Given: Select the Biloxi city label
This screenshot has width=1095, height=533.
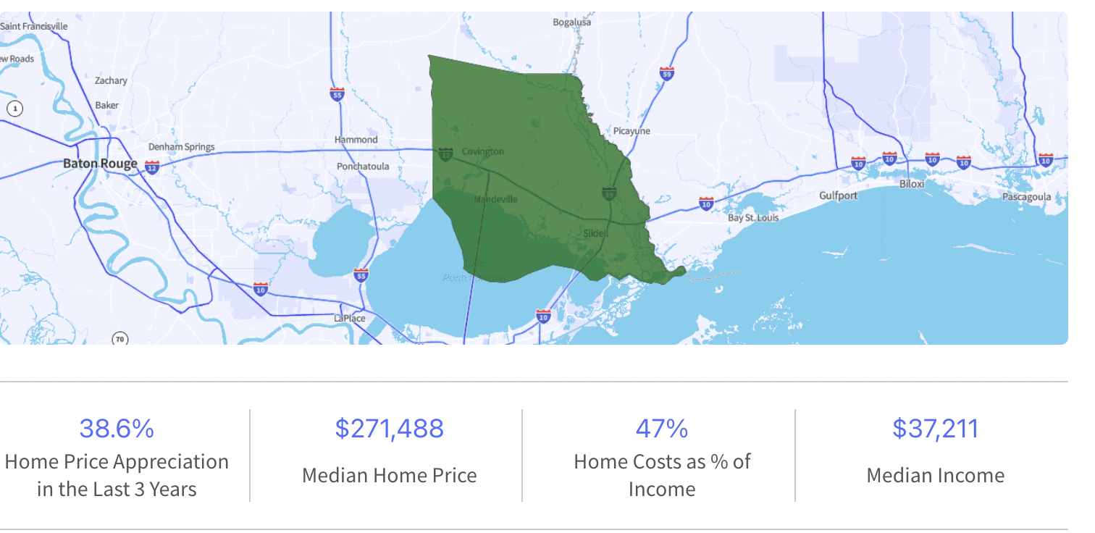Looking at the screenshot, I should (912, 183).
